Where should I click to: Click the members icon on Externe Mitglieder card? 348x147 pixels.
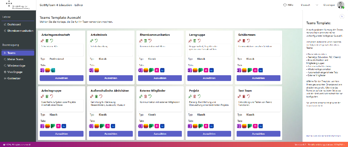click(x=141, y=97)
